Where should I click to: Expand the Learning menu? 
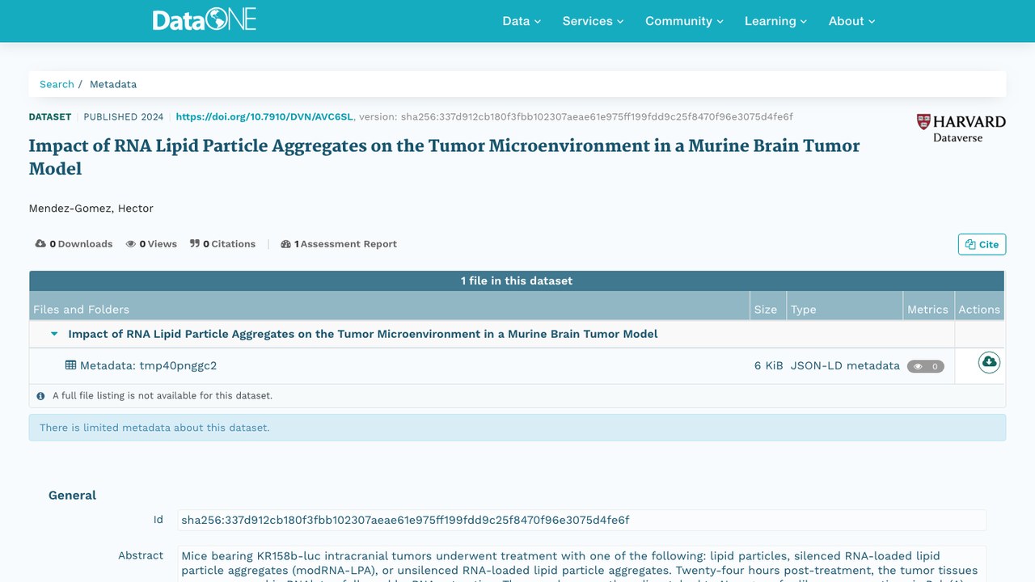click(x=775, y=21)
